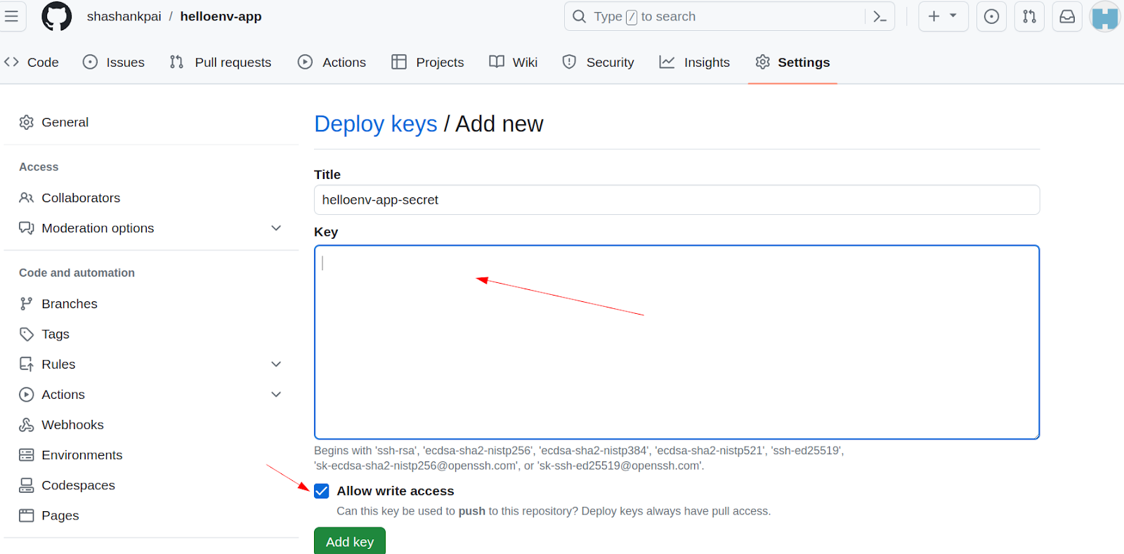The height and width of the screenshot is (554, 1124).
Task: Select the Settings tab
Action: pyautogui.click(x=792, y=62)
